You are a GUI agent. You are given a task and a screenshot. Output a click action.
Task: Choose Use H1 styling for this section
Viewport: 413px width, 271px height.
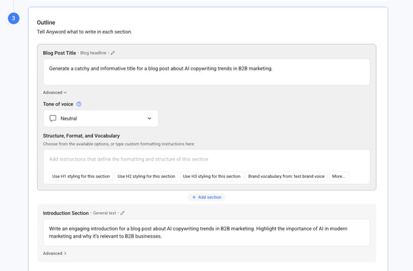[x=81, y=176]
